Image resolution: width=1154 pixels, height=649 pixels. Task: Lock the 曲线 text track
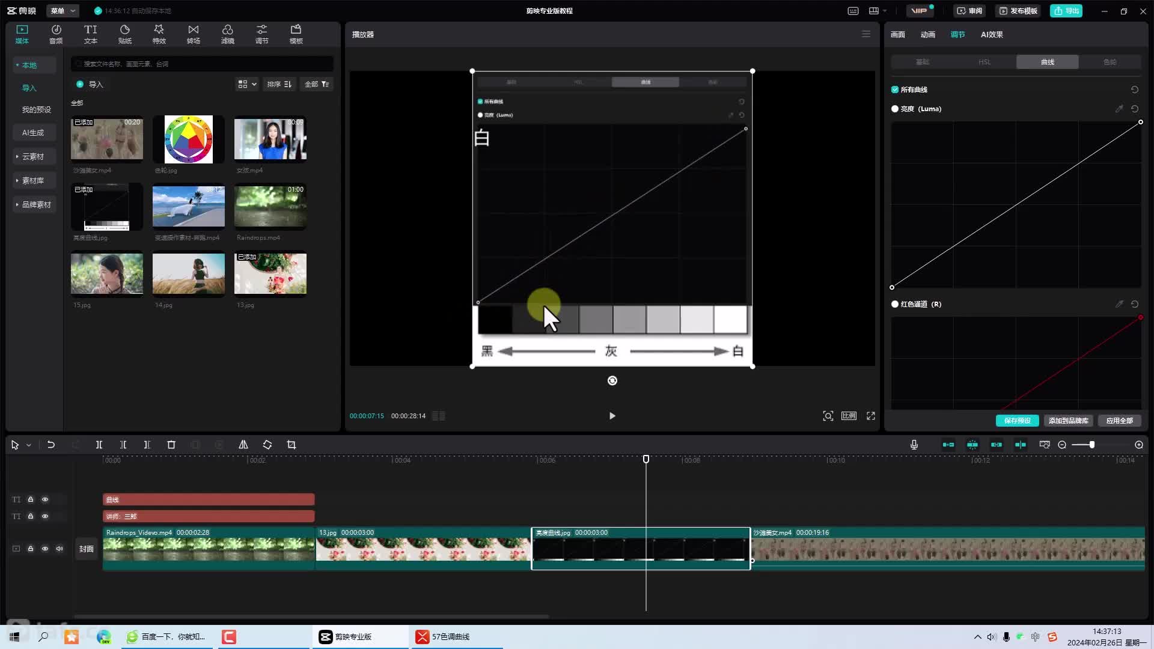(x=31, y=499)
